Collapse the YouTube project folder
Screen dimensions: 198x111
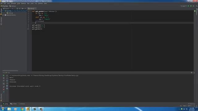pos(3,11)
